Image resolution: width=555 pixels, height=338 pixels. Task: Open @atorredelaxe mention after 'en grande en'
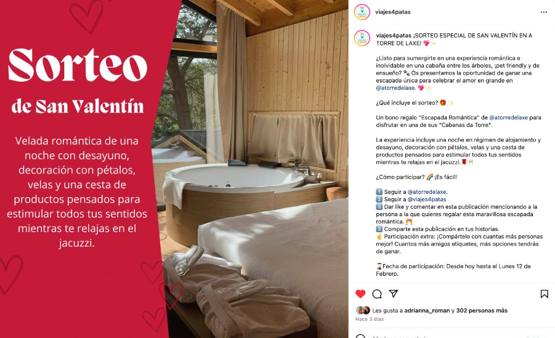(395, 88)
